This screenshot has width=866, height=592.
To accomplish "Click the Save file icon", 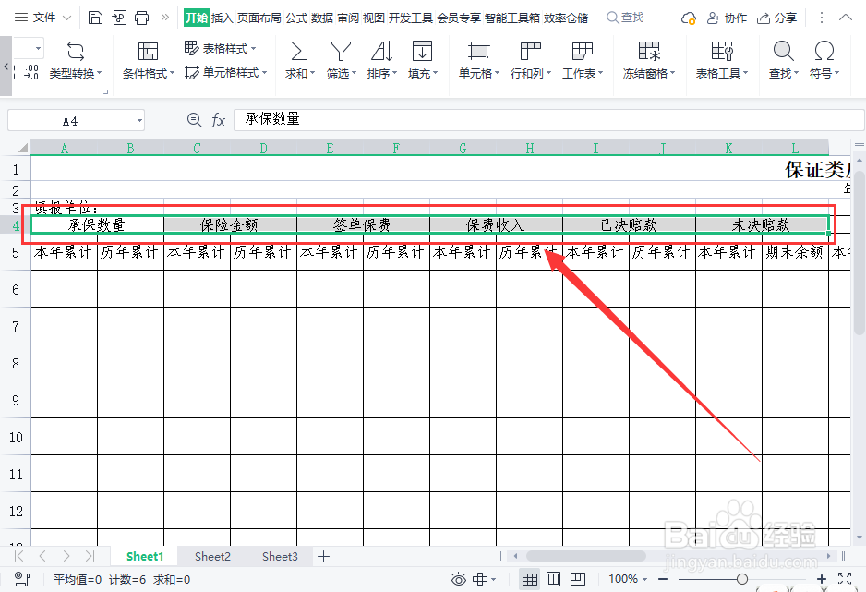I will 95,18.
